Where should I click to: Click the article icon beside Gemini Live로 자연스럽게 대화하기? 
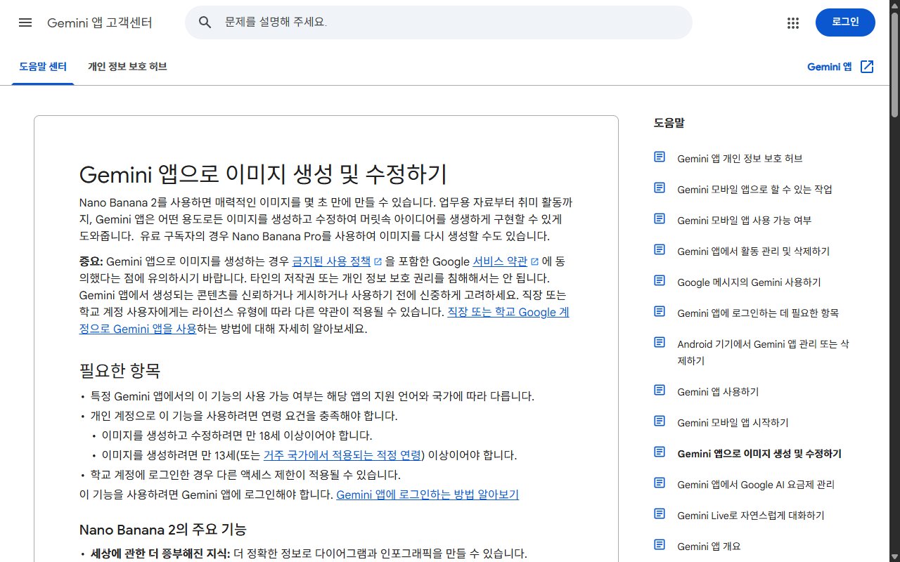(660, 514)
